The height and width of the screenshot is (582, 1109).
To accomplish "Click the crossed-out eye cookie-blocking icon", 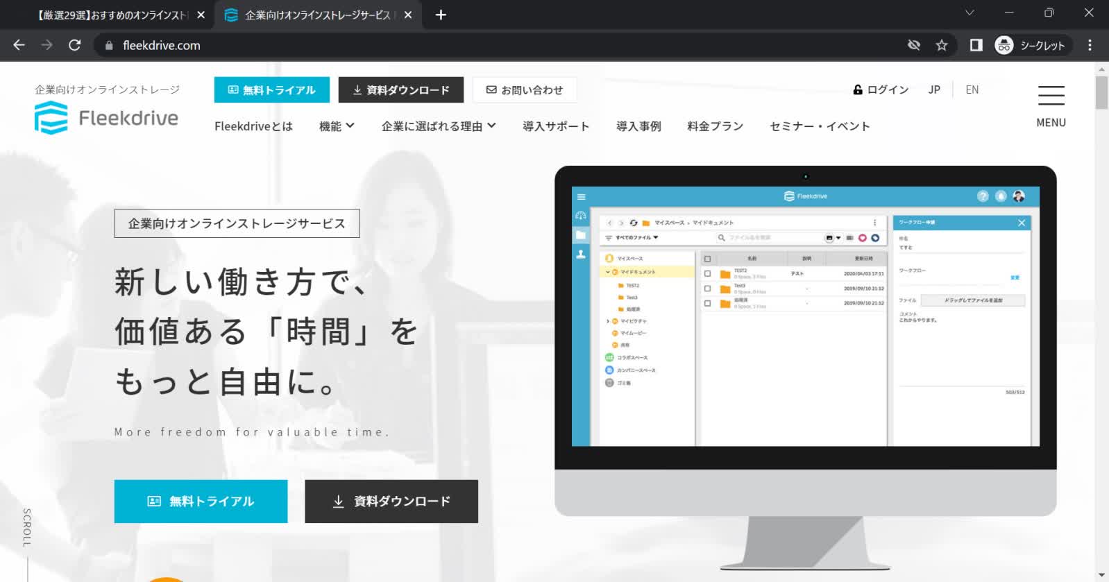I will [x=914, y=45].
